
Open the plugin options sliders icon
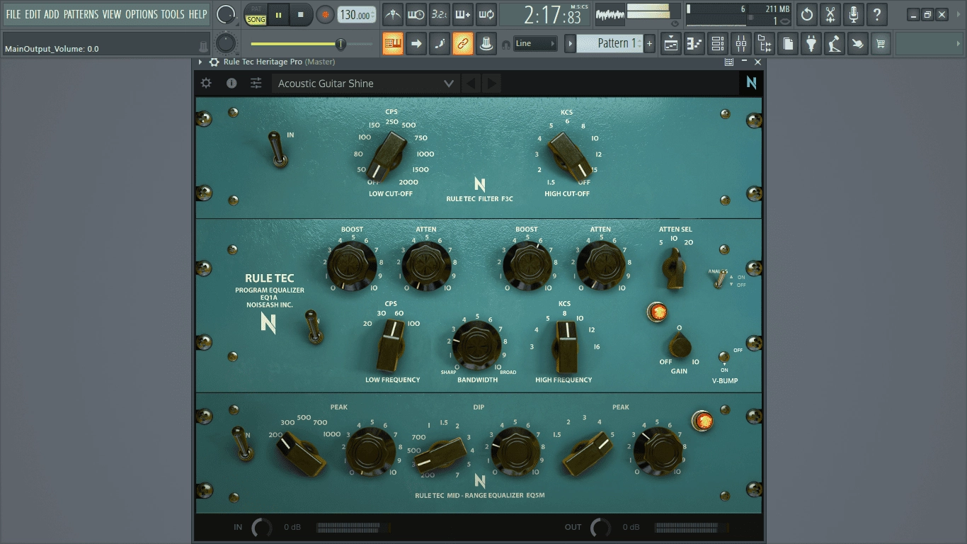[256, 83]
